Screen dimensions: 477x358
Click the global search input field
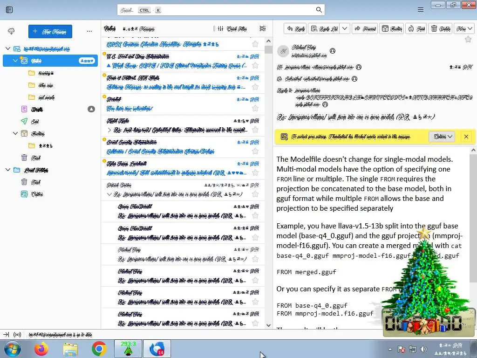click(x=221, y=10)
